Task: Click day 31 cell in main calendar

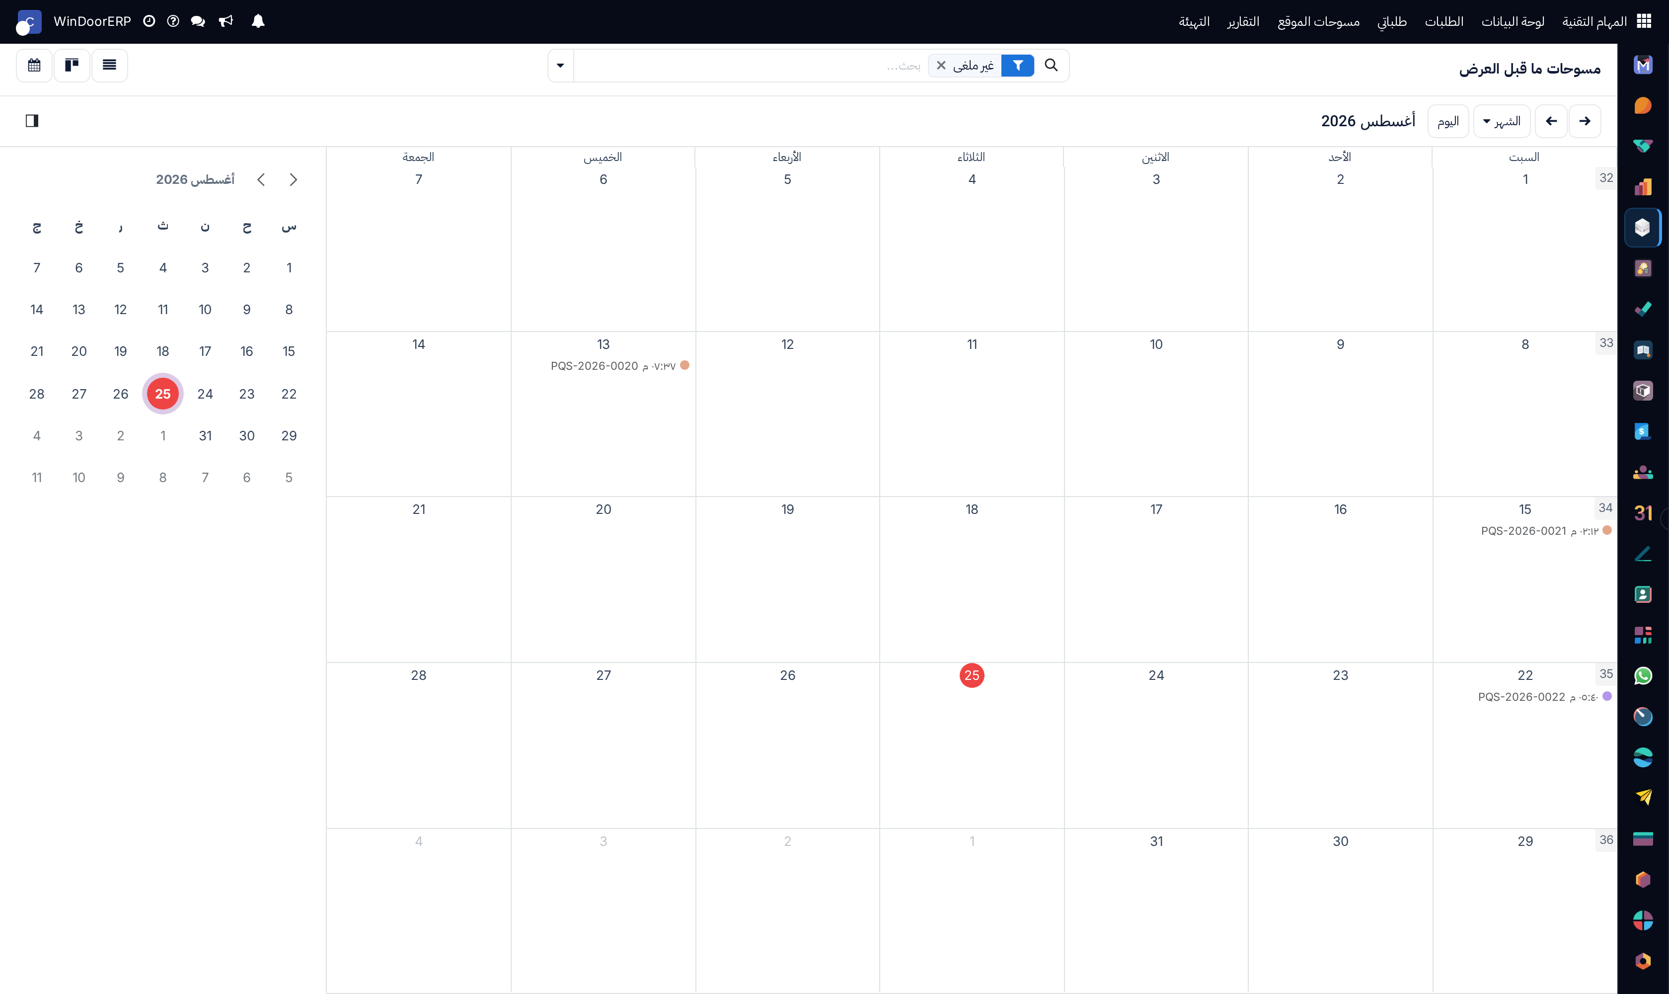Action: pos(1156,911)
